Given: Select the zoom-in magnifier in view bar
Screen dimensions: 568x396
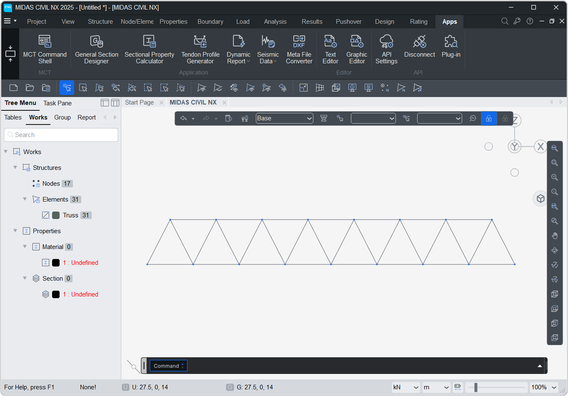Looking at the screenshot, I should click(x=555, y=177).
